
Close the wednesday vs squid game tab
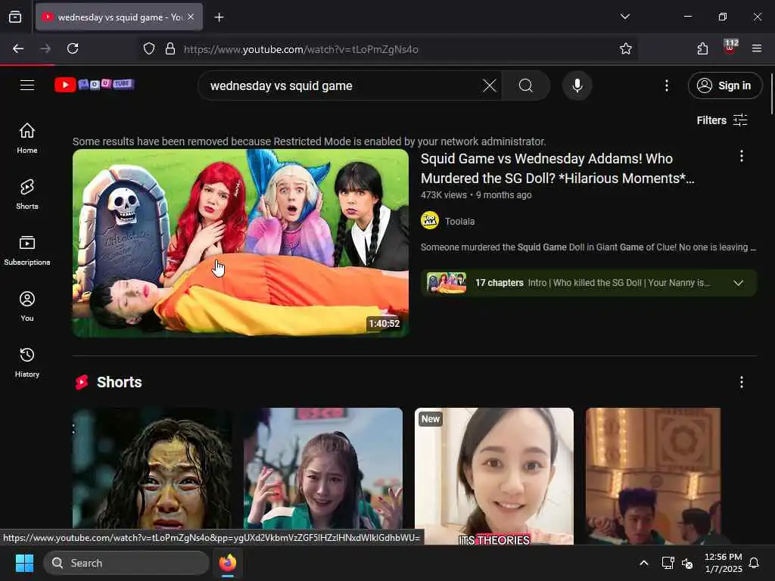pyautogui.click(x=191, y=17)
